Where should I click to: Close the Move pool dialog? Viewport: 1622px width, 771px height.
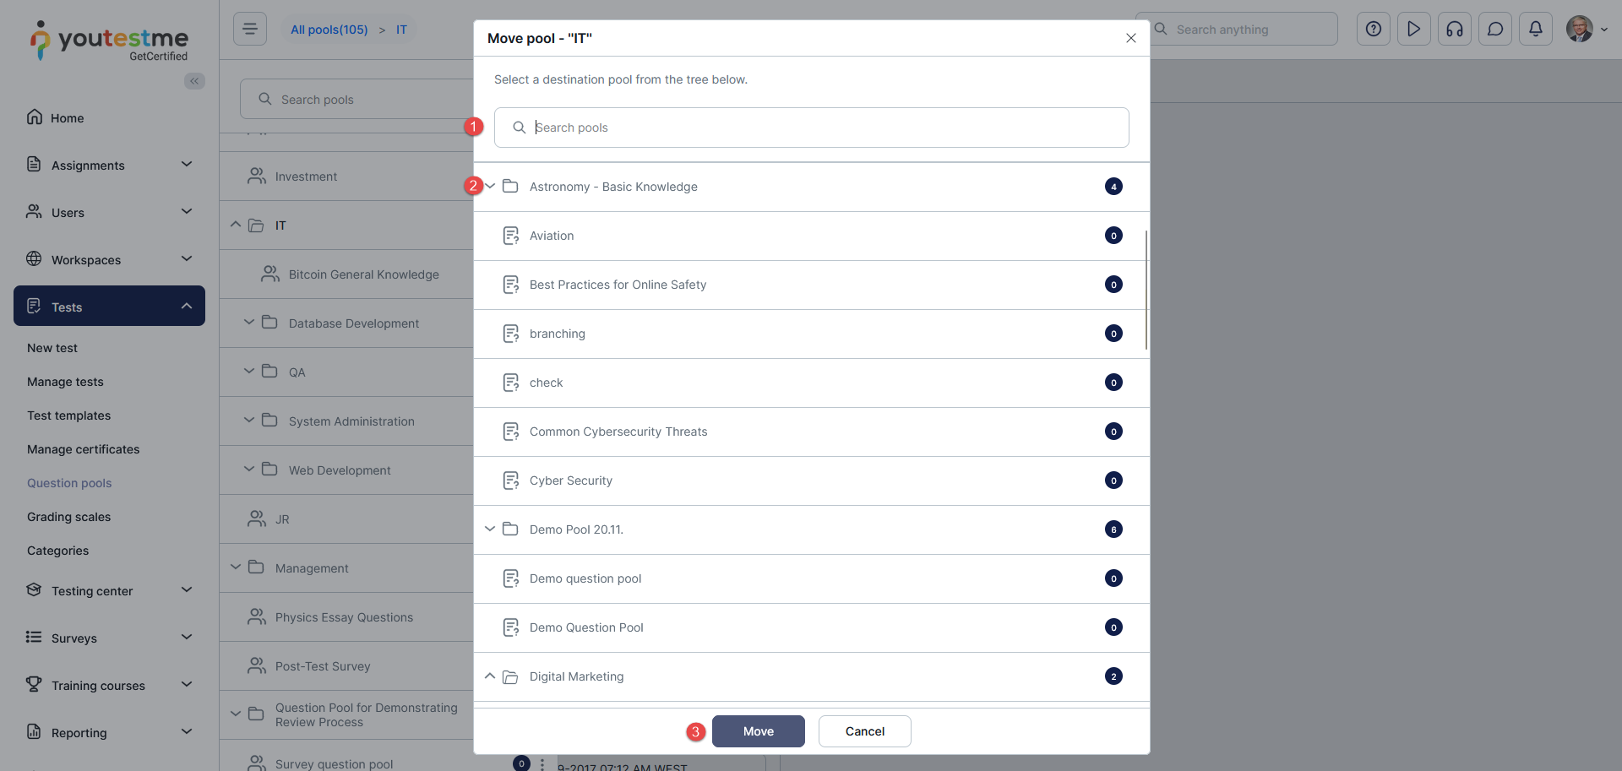coord(1131,38)
